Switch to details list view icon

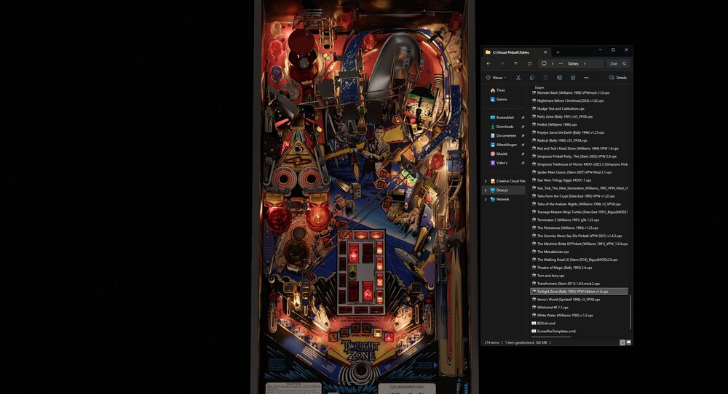pyautogui.click(x=622, y=342)
